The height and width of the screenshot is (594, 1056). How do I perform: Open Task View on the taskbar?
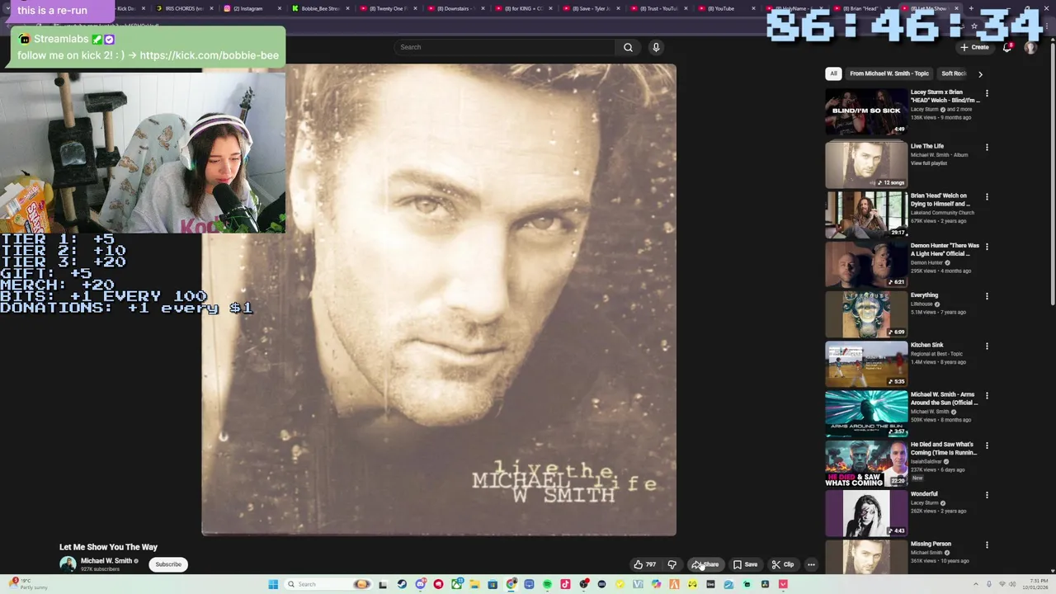click(383, 584)
